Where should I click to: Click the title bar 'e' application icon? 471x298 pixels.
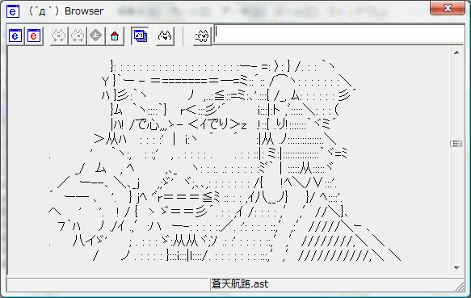pos(13,11)
